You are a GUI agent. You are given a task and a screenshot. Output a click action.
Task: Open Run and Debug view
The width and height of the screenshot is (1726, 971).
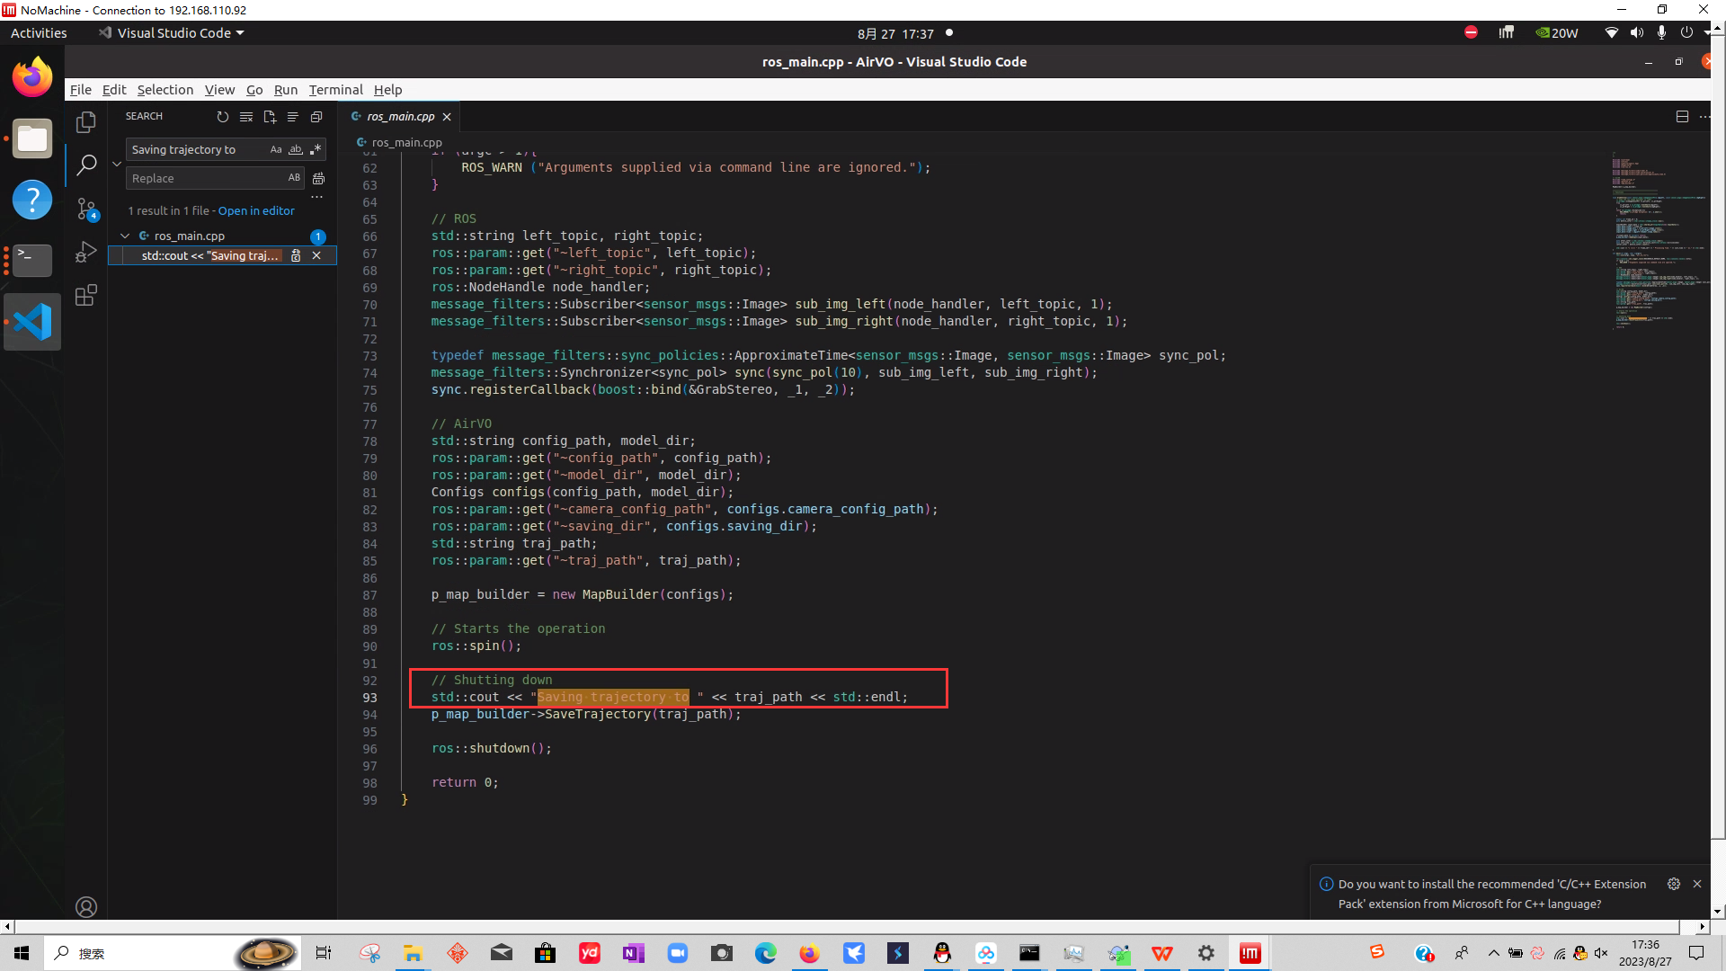click(x=86, y=253)
